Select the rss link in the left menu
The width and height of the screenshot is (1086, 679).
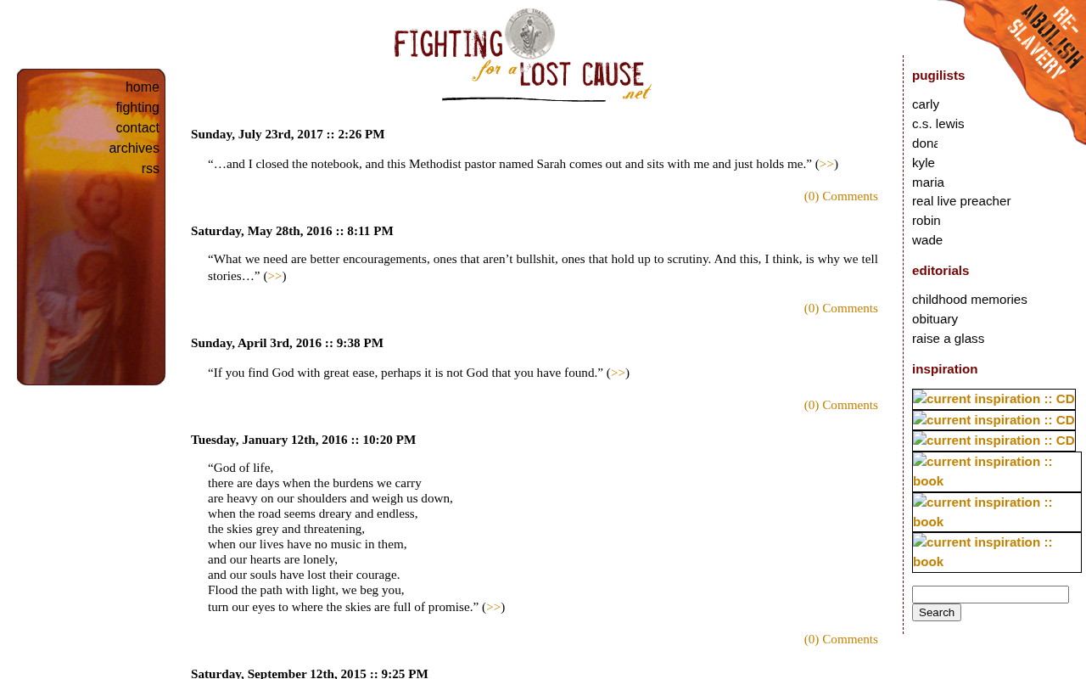(x=150, y=169)
